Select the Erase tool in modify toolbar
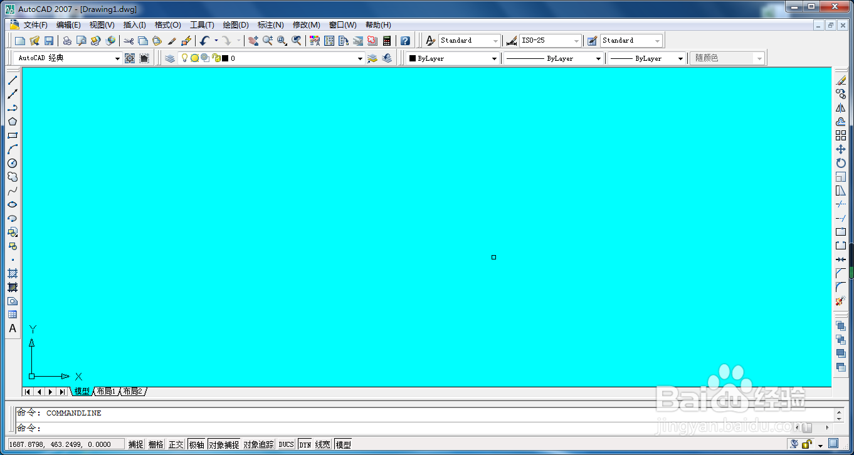The height and width of the screenshot is (455, 854). pyautogui.click(x=841, y=80)
